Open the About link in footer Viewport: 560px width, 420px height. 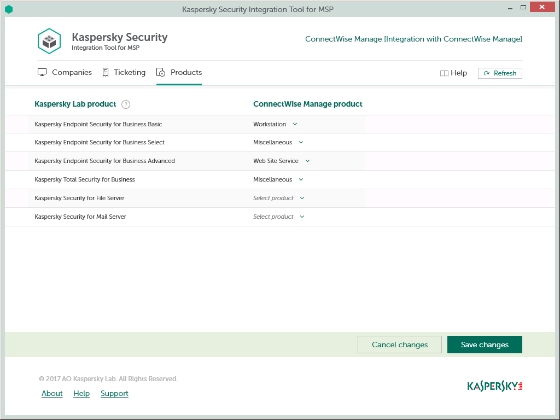(x=52, y=393)
